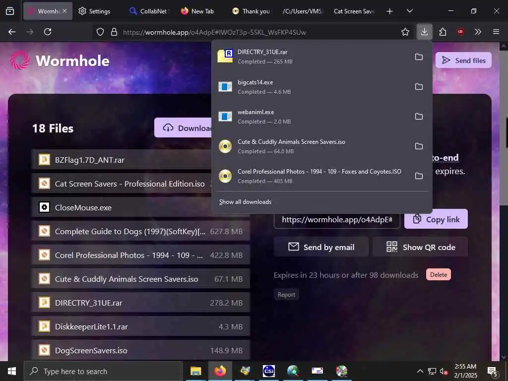
Task: Click the Delete button
Action: [x=439, y=274]
